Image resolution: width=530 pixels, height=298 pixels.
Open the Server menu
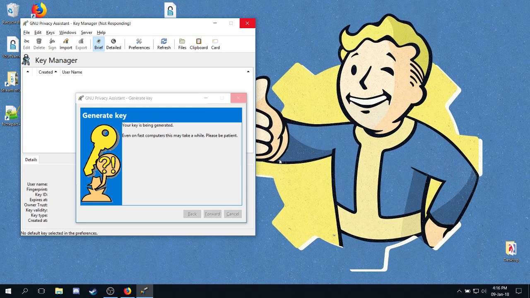86,32
